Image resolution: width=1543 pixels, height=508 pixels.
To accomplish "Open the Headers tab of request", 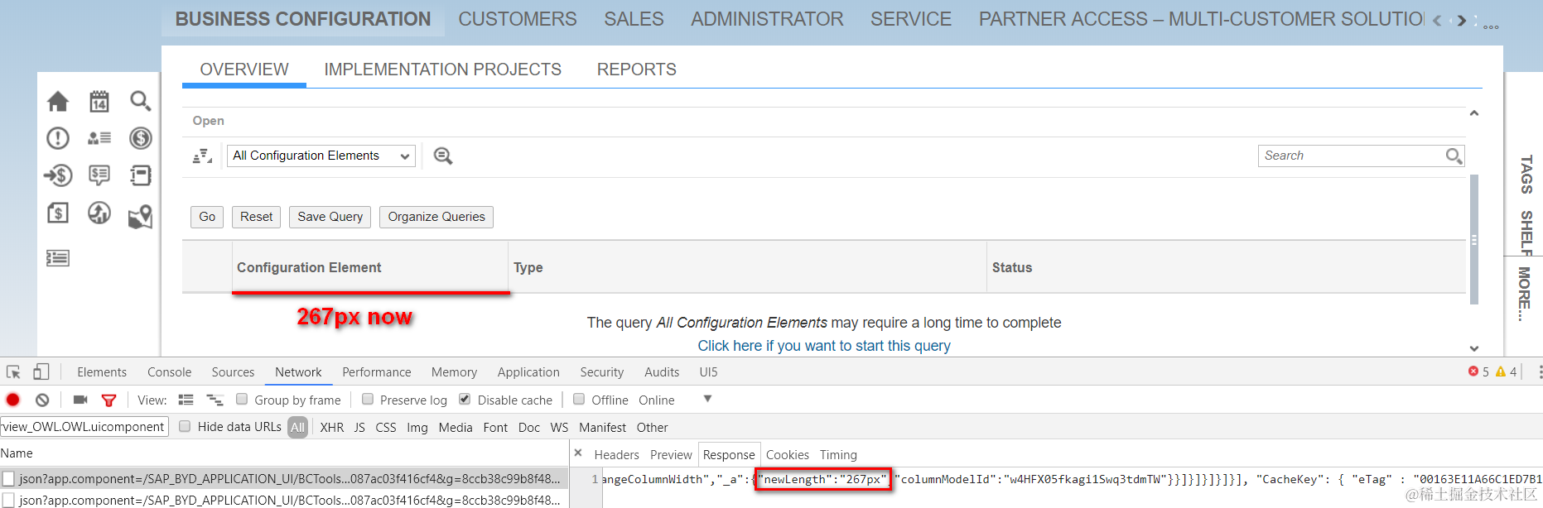I will 617,455.
